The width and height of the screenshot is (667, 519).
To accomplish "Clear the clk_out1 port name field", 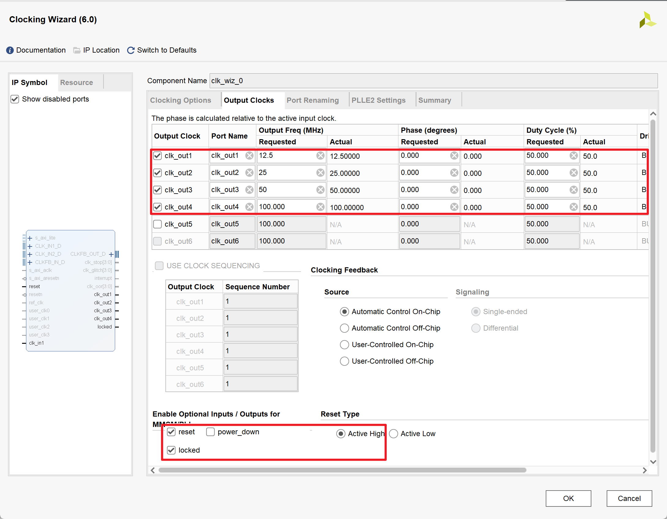I will point(250,156).
